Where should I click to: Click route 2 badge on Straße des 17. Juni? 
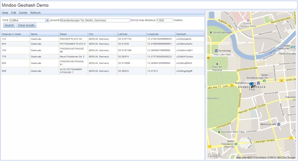(x=232, y=86)
